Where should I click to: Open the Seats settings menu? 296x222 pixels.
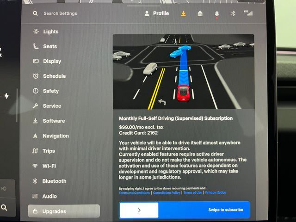[x=50, y=46]
